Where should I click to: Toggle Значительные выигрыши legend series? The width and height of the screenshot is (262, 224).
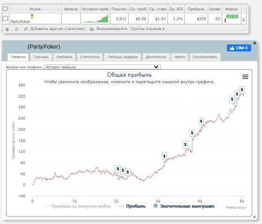pos(184,206)
